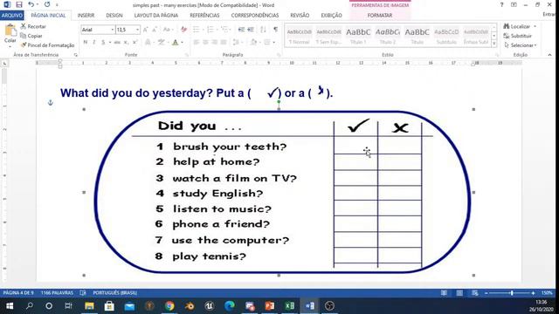Click Copiar (copy)

pyautogui.click(x=31, y=36)
